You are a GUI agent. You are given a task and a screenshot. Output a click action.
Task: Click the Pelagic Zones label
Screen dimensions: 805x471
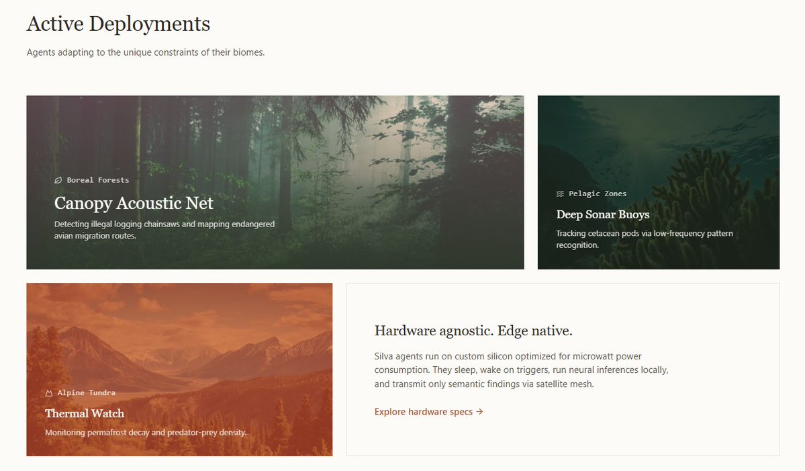click(598, 194)
